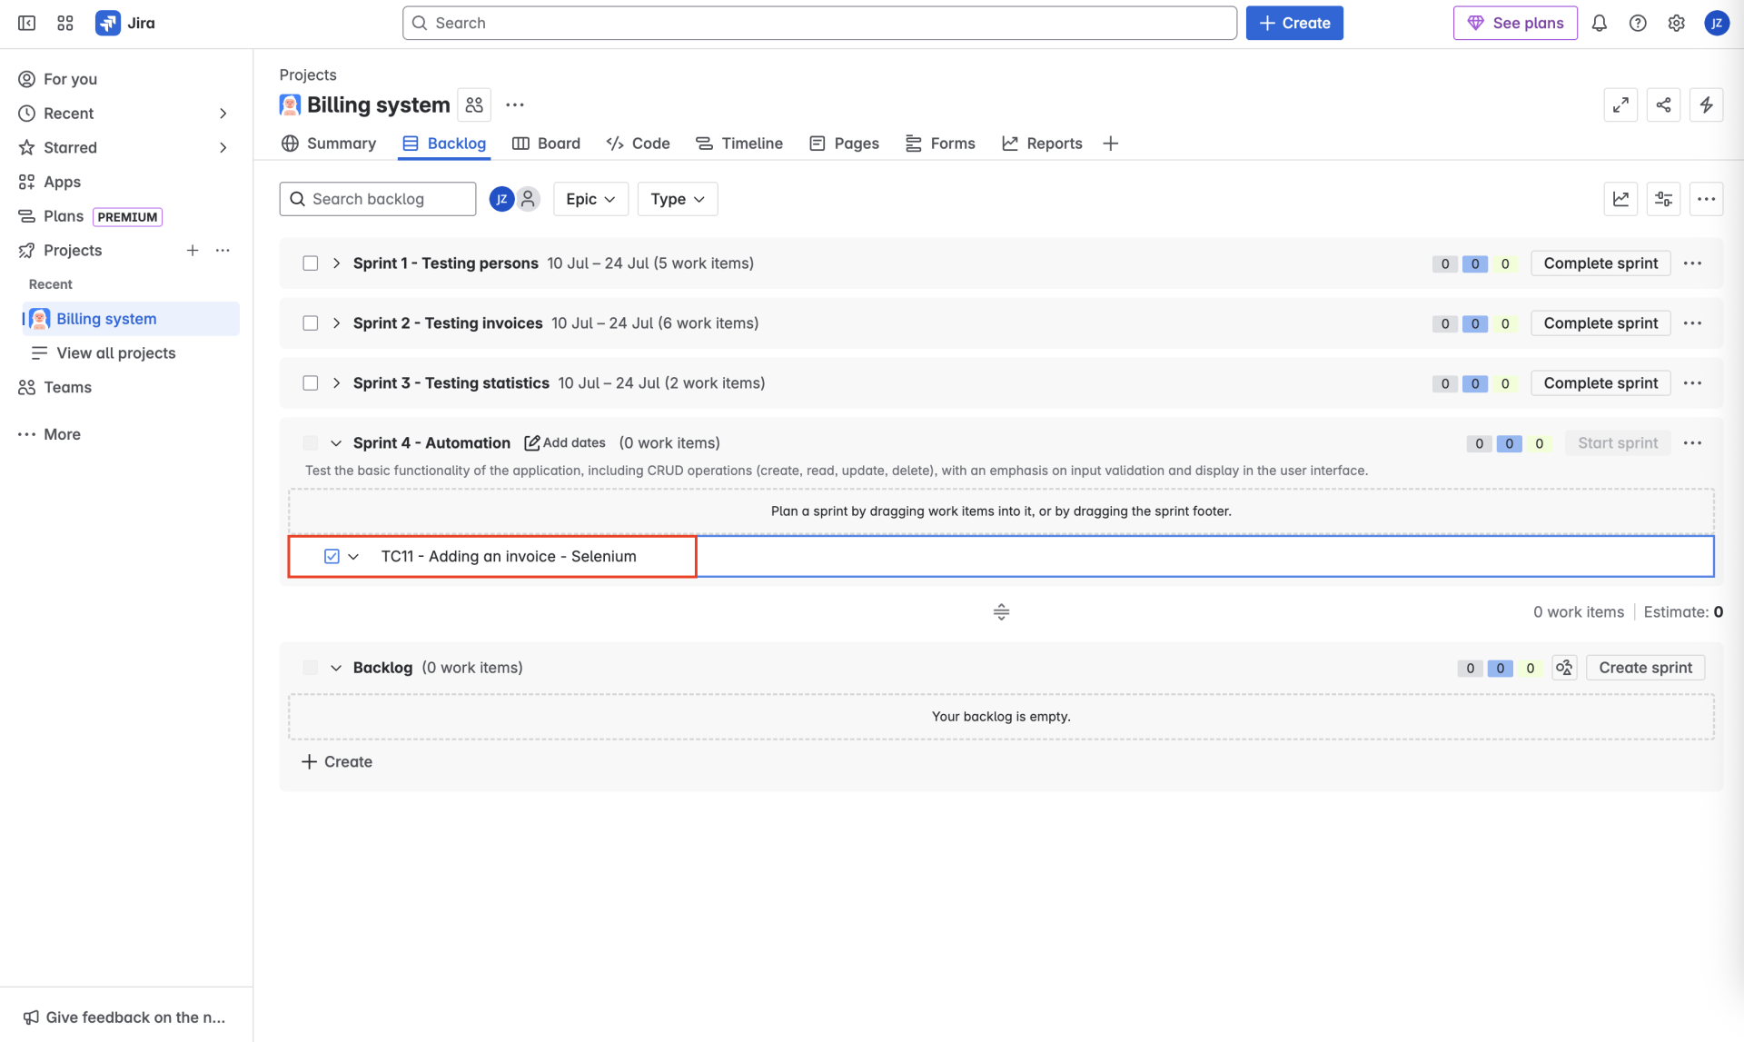The image size is (1744, 1042).
Task: Open the Timeline tab
Action: [739, 144]
